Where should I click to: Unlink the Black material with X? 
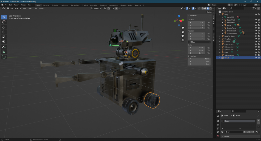253,132
